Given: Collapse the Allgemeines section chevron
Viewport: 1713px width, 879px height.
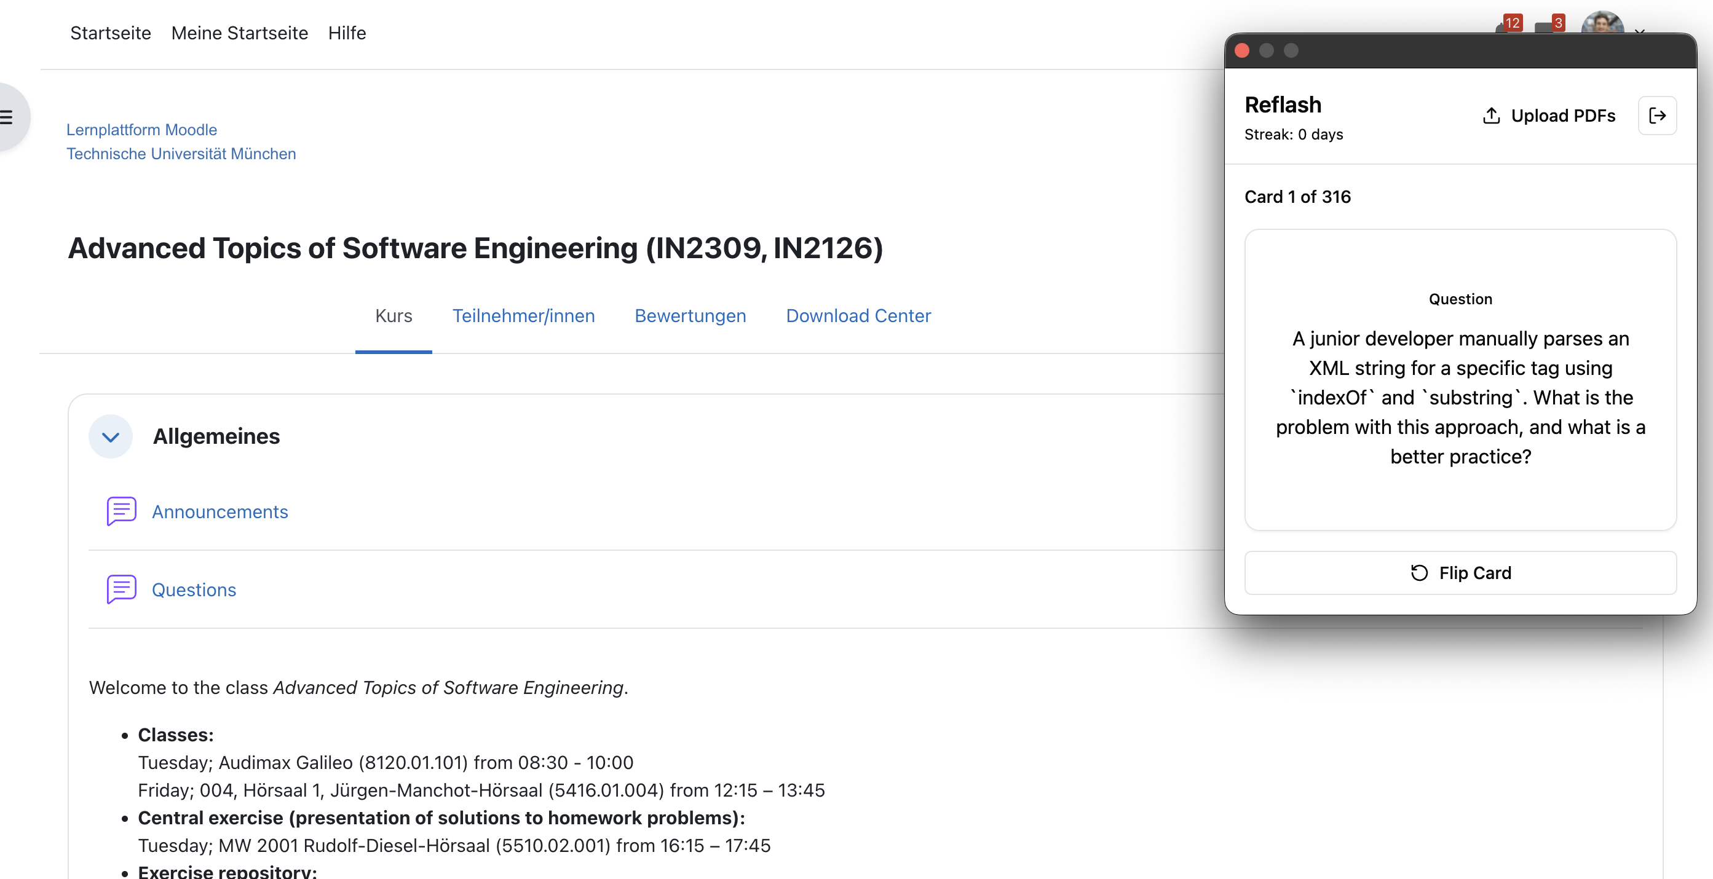Looking at the screenshot, I should (111, 437).
